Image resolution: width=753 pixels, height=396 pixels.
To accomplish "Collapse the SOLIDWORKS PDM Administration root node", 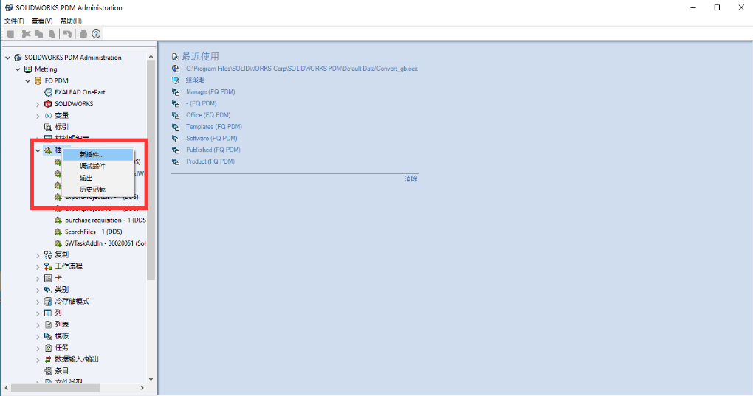I will click(x=7, y=58).
